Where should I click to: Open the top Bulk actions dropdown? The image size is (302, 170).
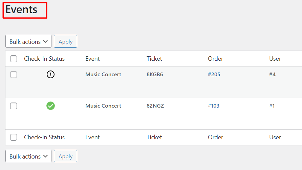[x=28, y=41]
